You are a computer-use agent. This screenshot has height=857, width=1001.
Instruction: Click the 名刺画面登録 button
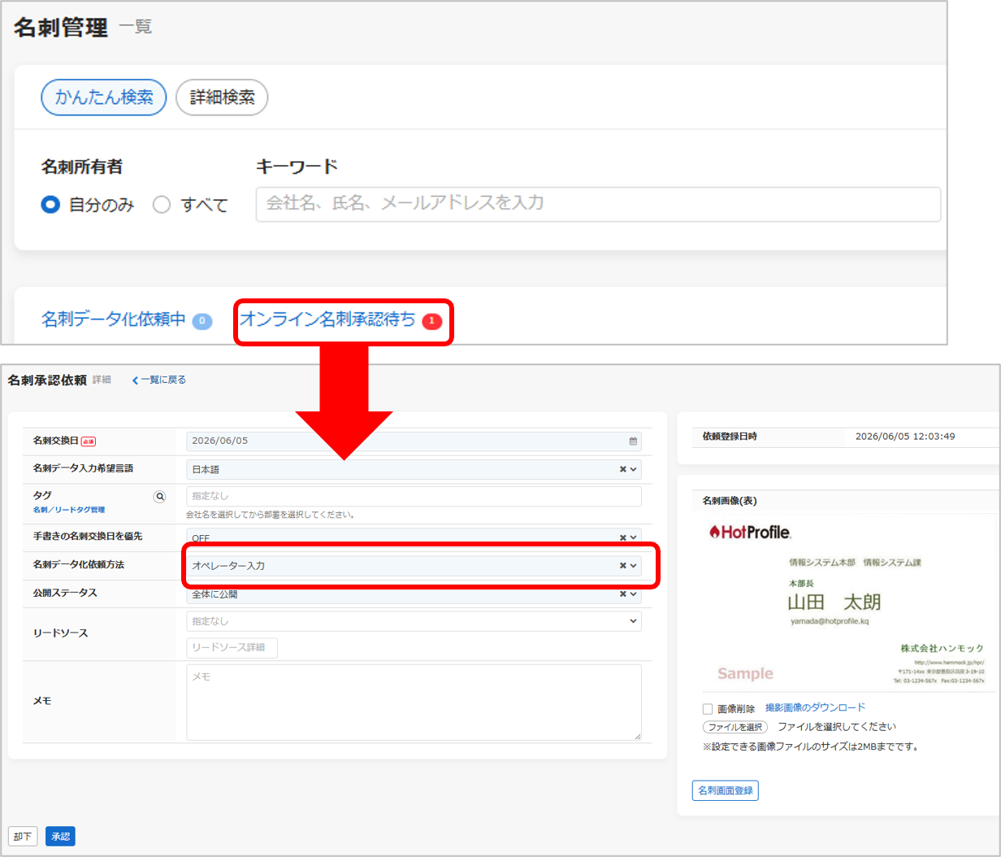(x=726, y=790)
